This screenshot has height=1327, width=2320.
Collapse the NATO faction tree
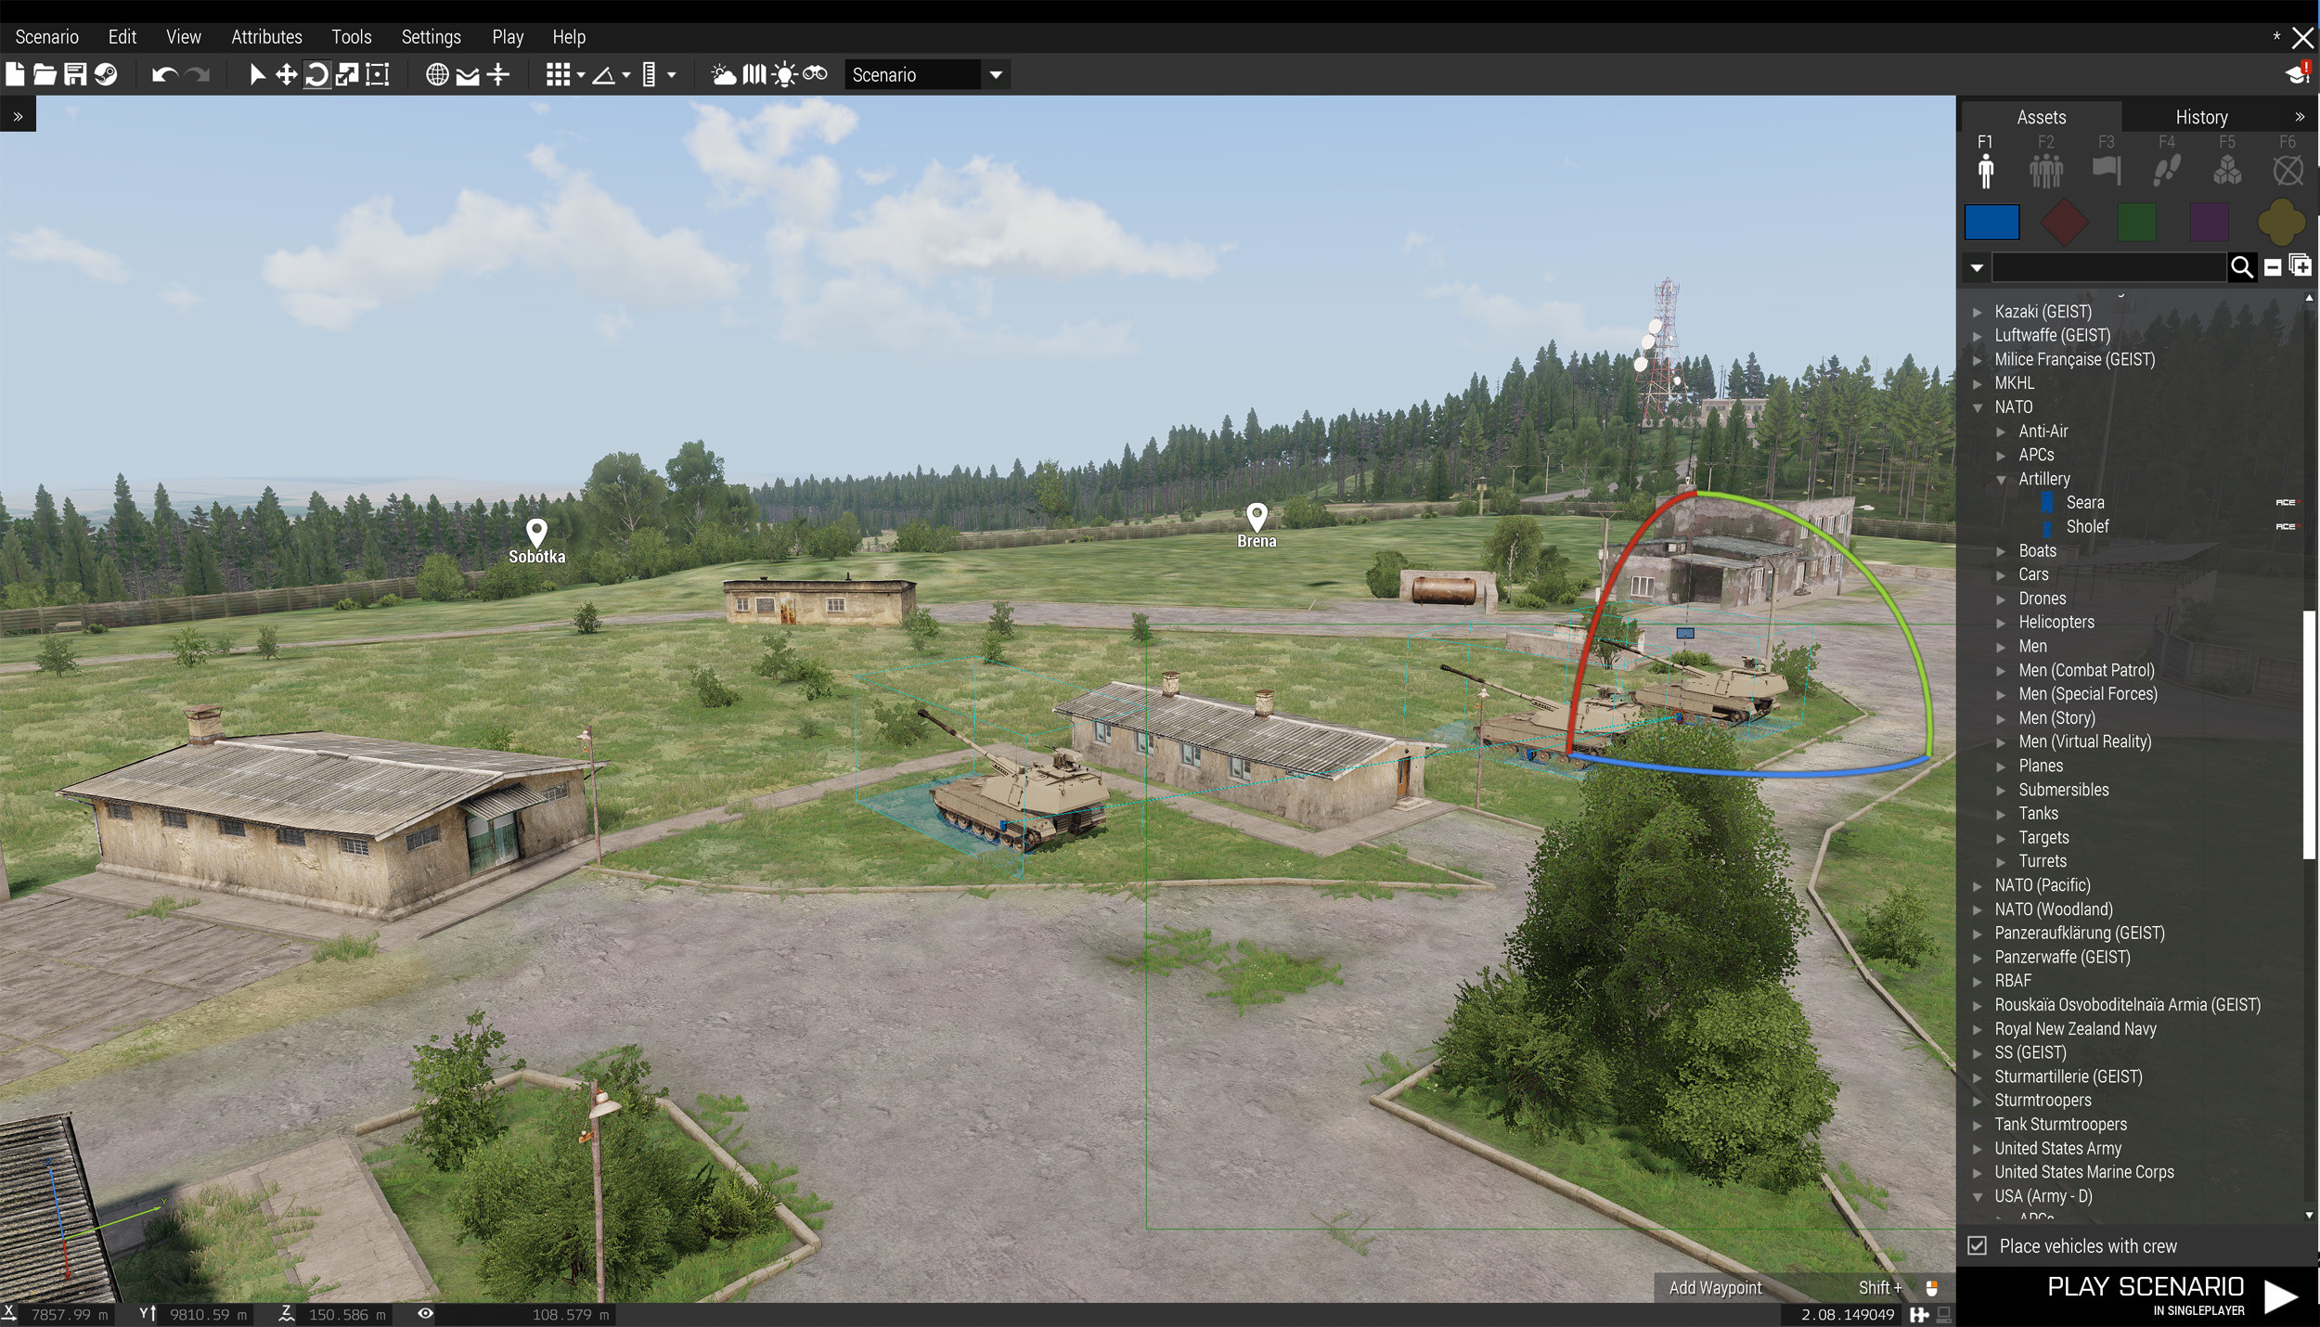1980,406
